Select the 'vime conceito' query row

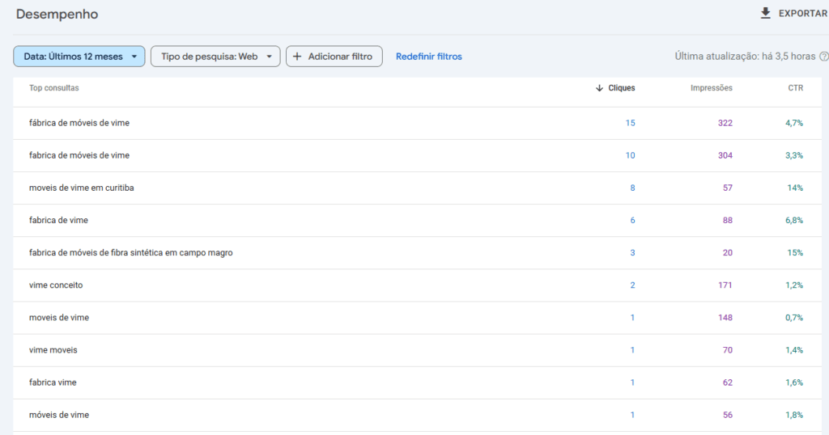coord(56,285)
